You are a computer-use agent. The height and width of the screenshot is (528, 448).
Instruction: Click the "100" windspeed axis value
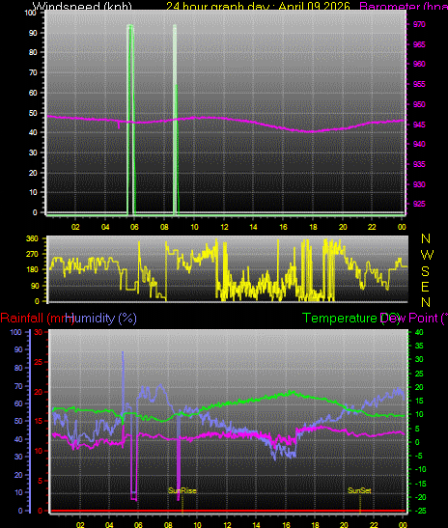(x=31, y=13)
